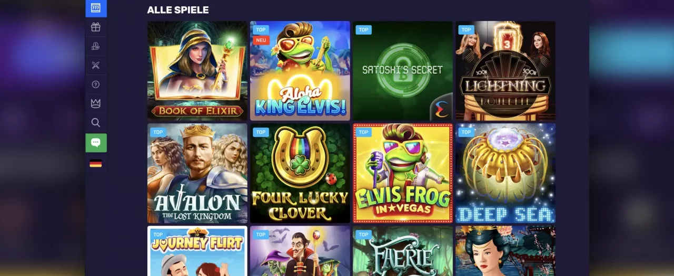Launch Aloha King Elvis game
Screen dimensions: 674x276
(x=300, y=71)
